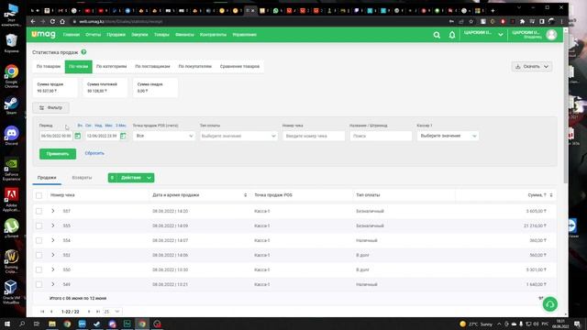
Task: Open the notifications bell in umag header
Action: (452, 35)
